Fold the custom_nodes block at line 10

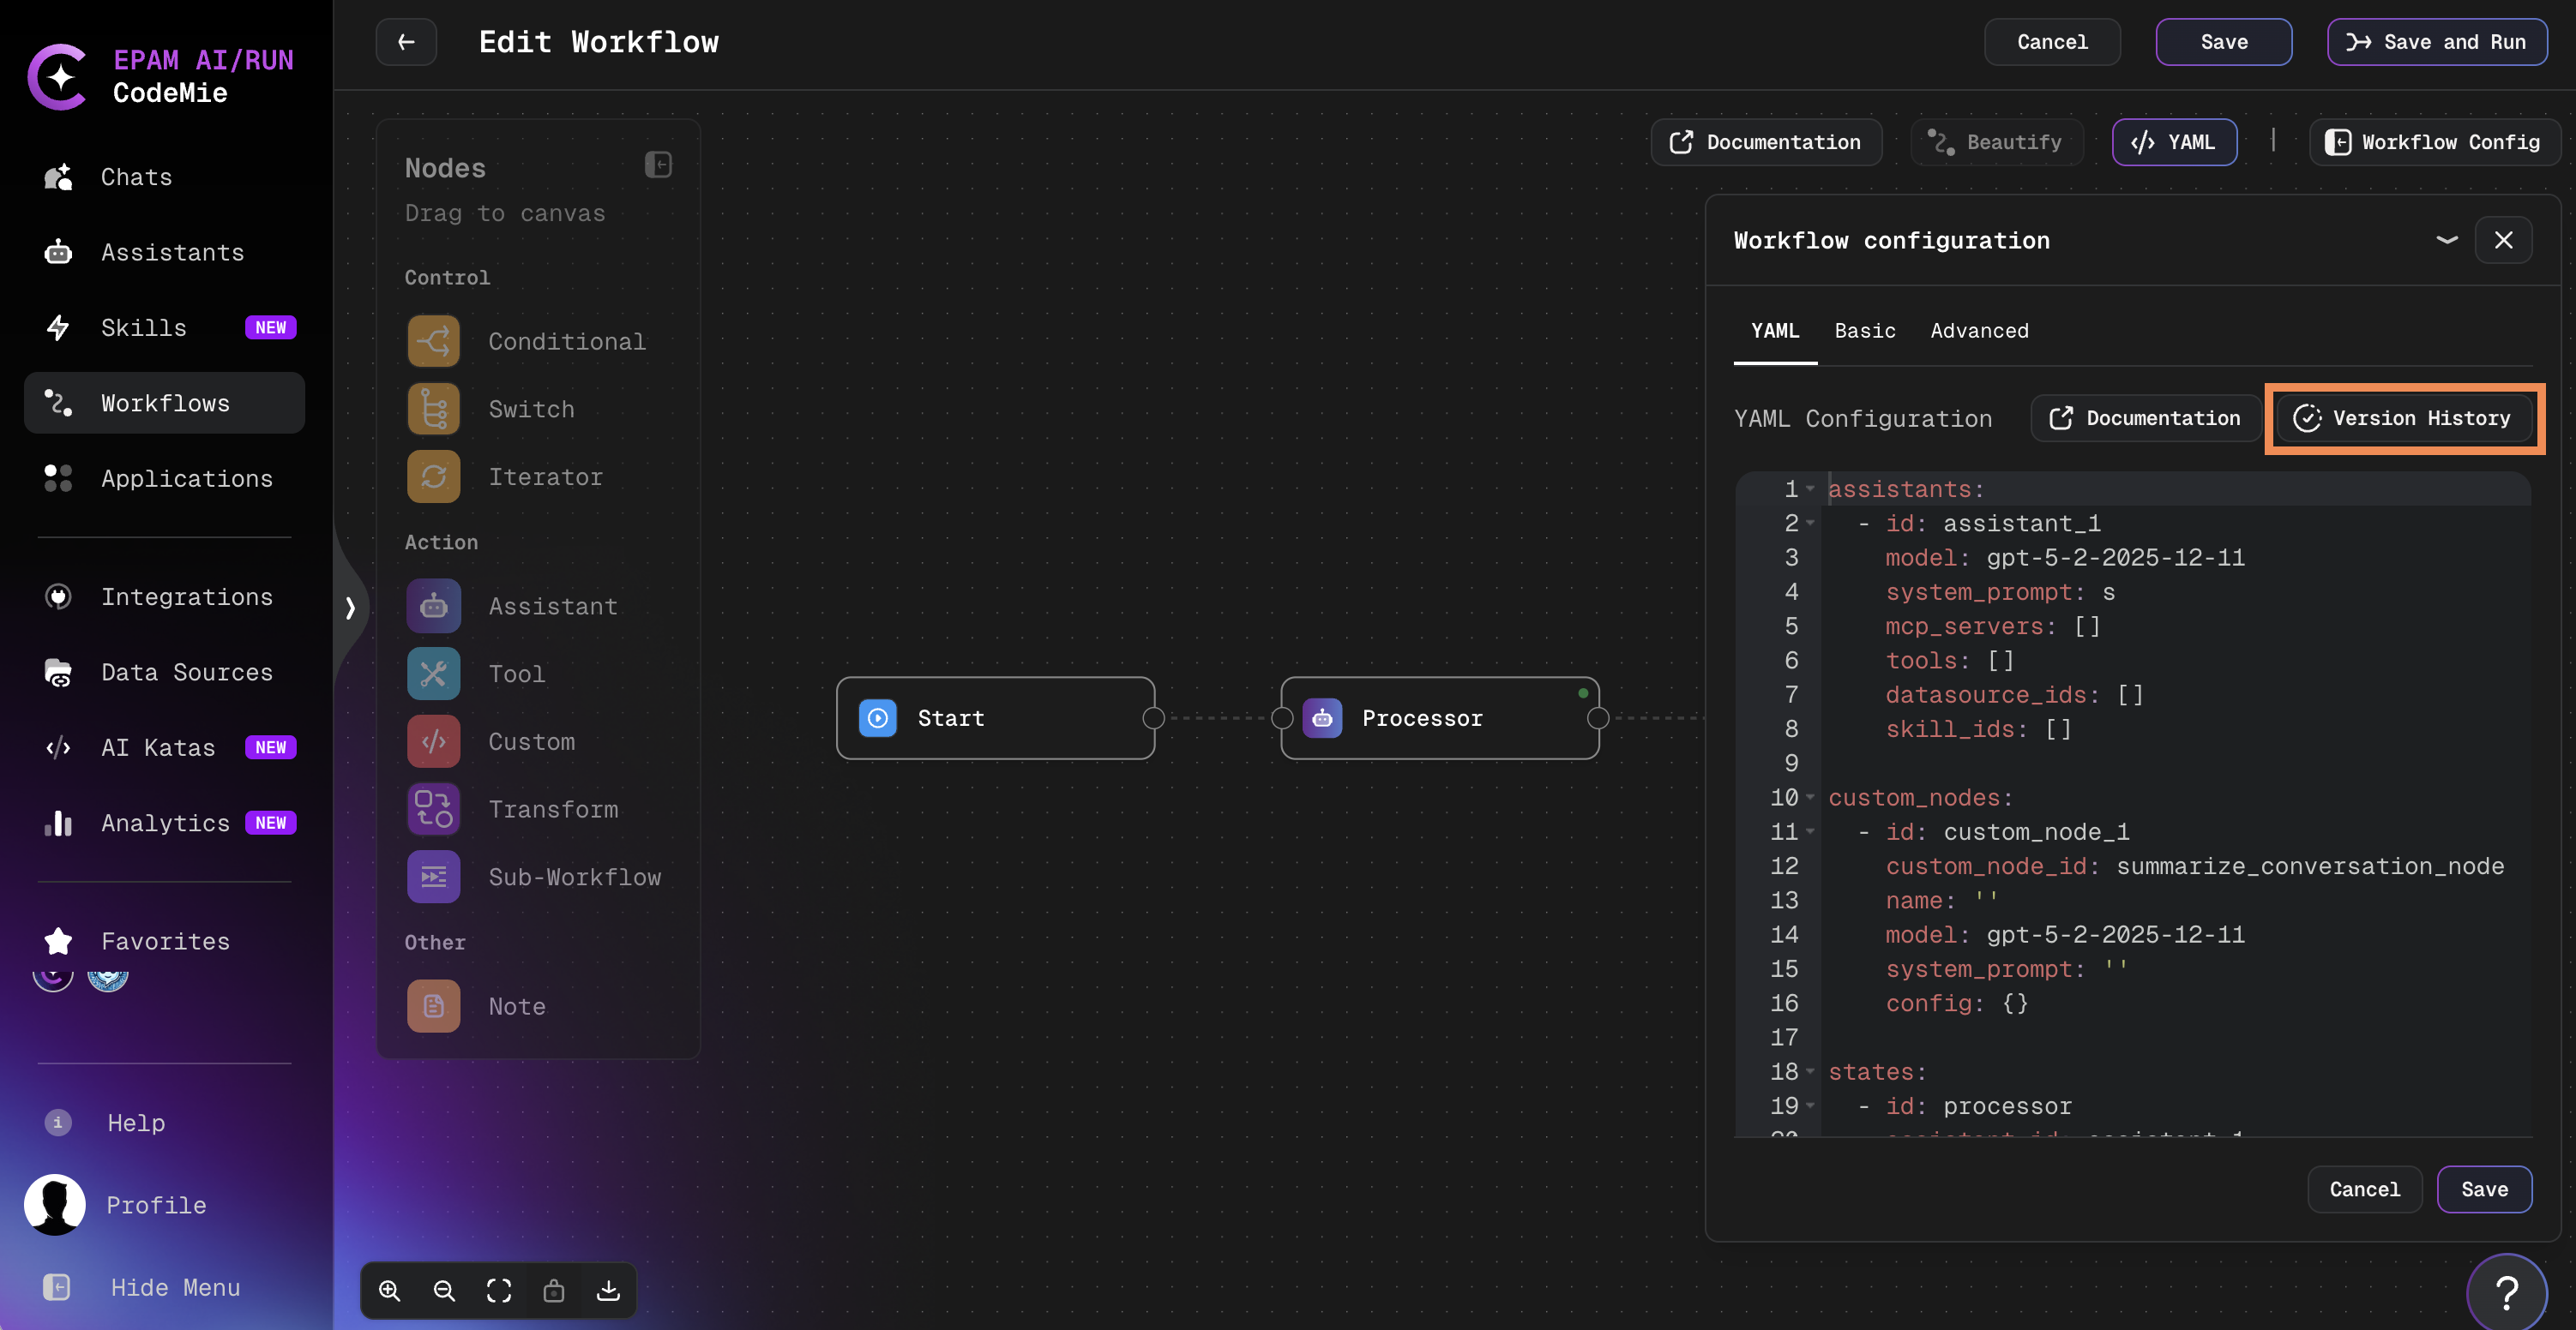coord(1809,798)
